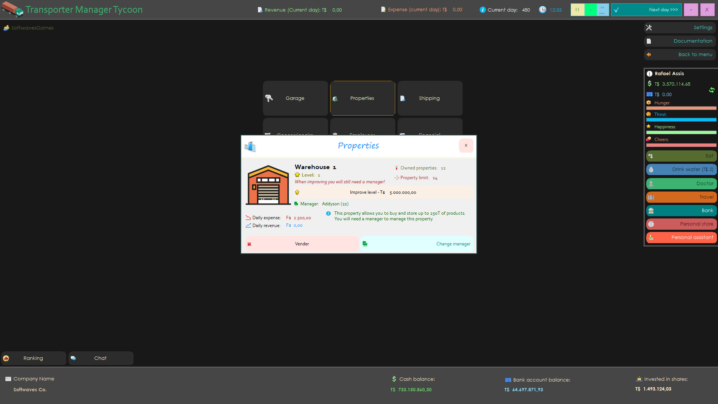The height and width of the screenshot is (404, 718).
Task: Switch to the Shipping tab
Action: (429, 98)
